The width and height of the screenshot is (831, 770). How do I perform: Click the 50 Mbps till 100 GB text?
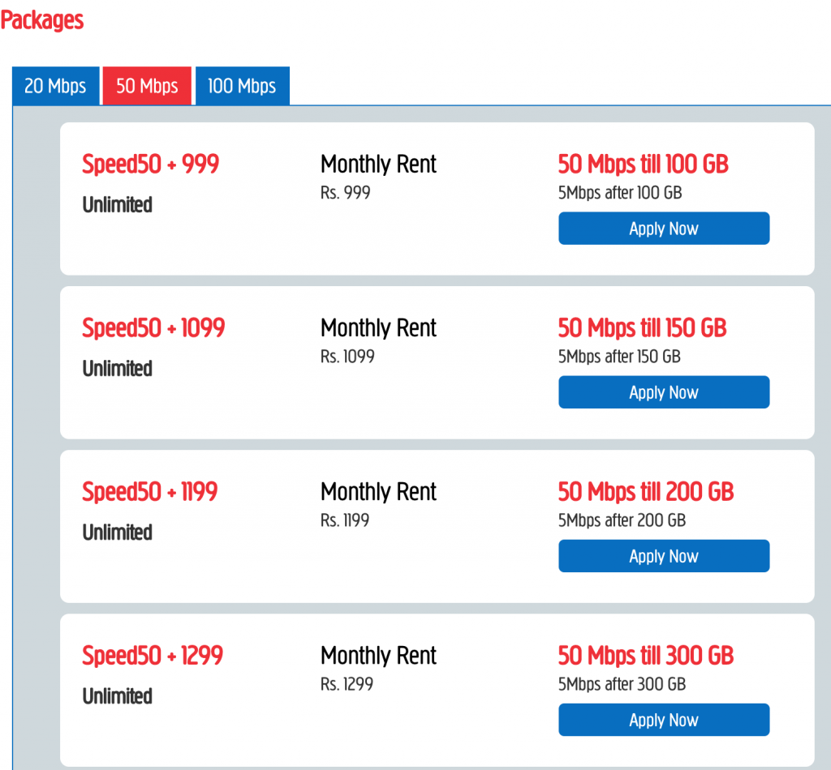click(x=643, y=165)
